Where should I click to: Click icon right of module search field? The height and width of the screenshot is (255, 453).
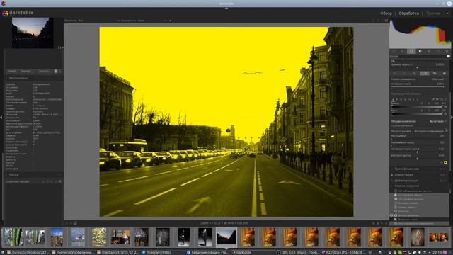point(448,57)
